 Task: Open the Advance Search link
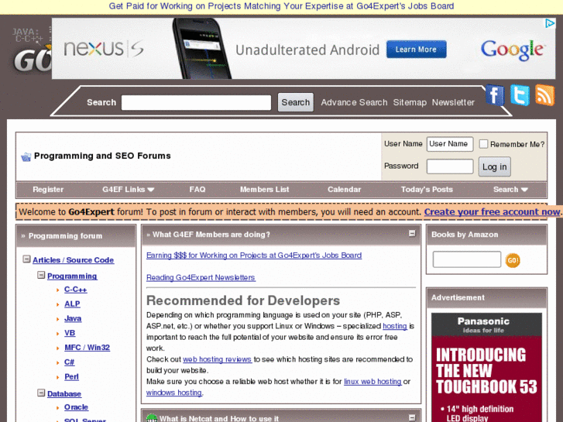(x=354, y=102)
